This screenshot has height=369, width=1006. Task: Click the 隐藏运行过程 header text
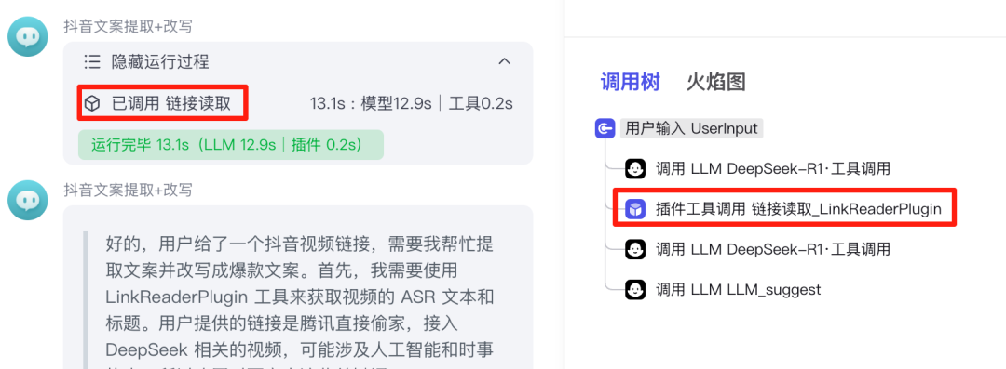(160, 61)
